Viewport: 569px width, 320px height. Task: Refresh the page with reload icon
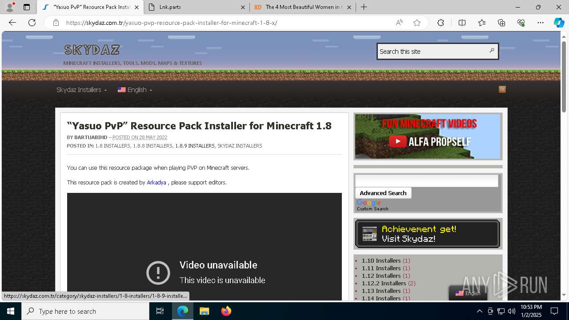32,23
